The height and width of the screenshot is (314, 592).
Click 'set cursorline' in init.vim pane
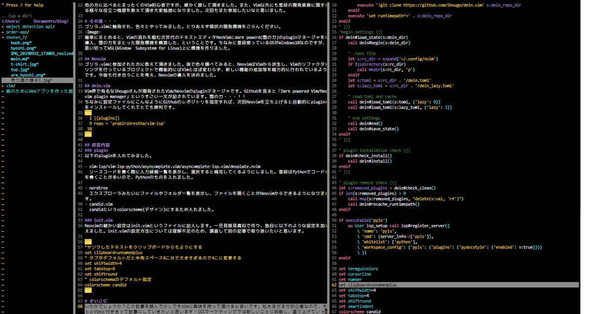tap(355, 274)
